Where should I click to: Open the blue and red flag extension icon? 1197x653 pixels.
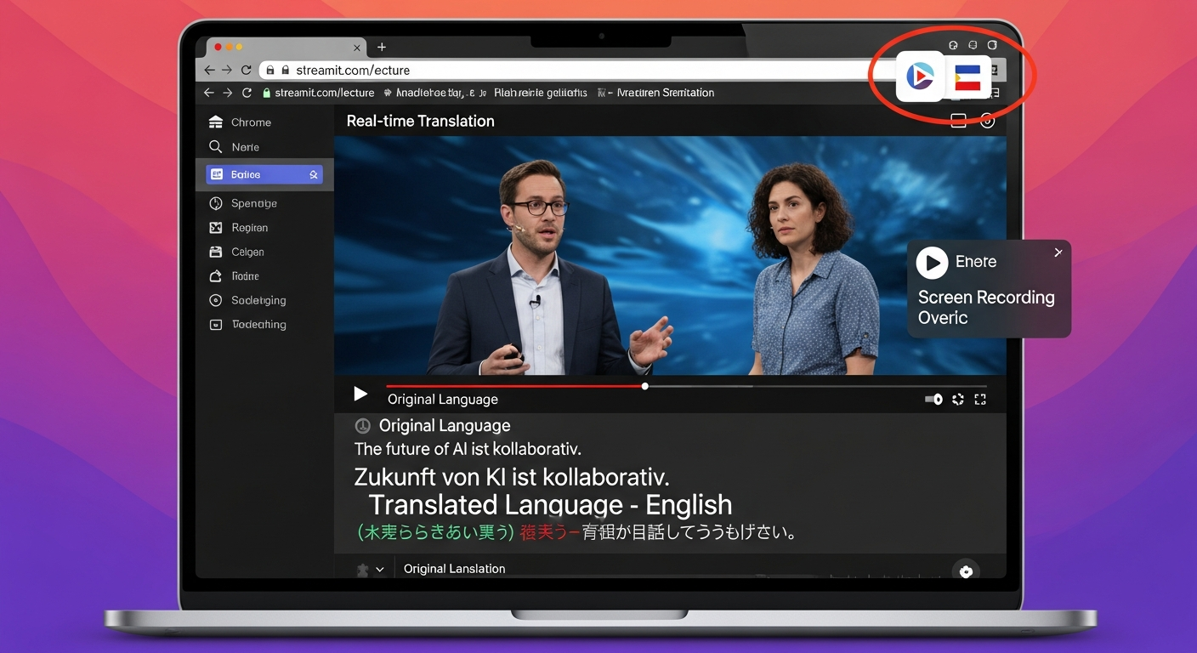pyautogui.click(x=967, y=77)
